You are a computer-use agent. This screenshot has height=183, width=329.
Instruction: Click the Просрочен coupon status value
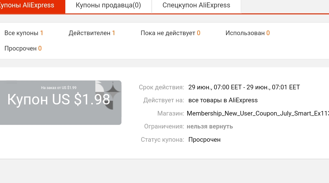[204, 140]
